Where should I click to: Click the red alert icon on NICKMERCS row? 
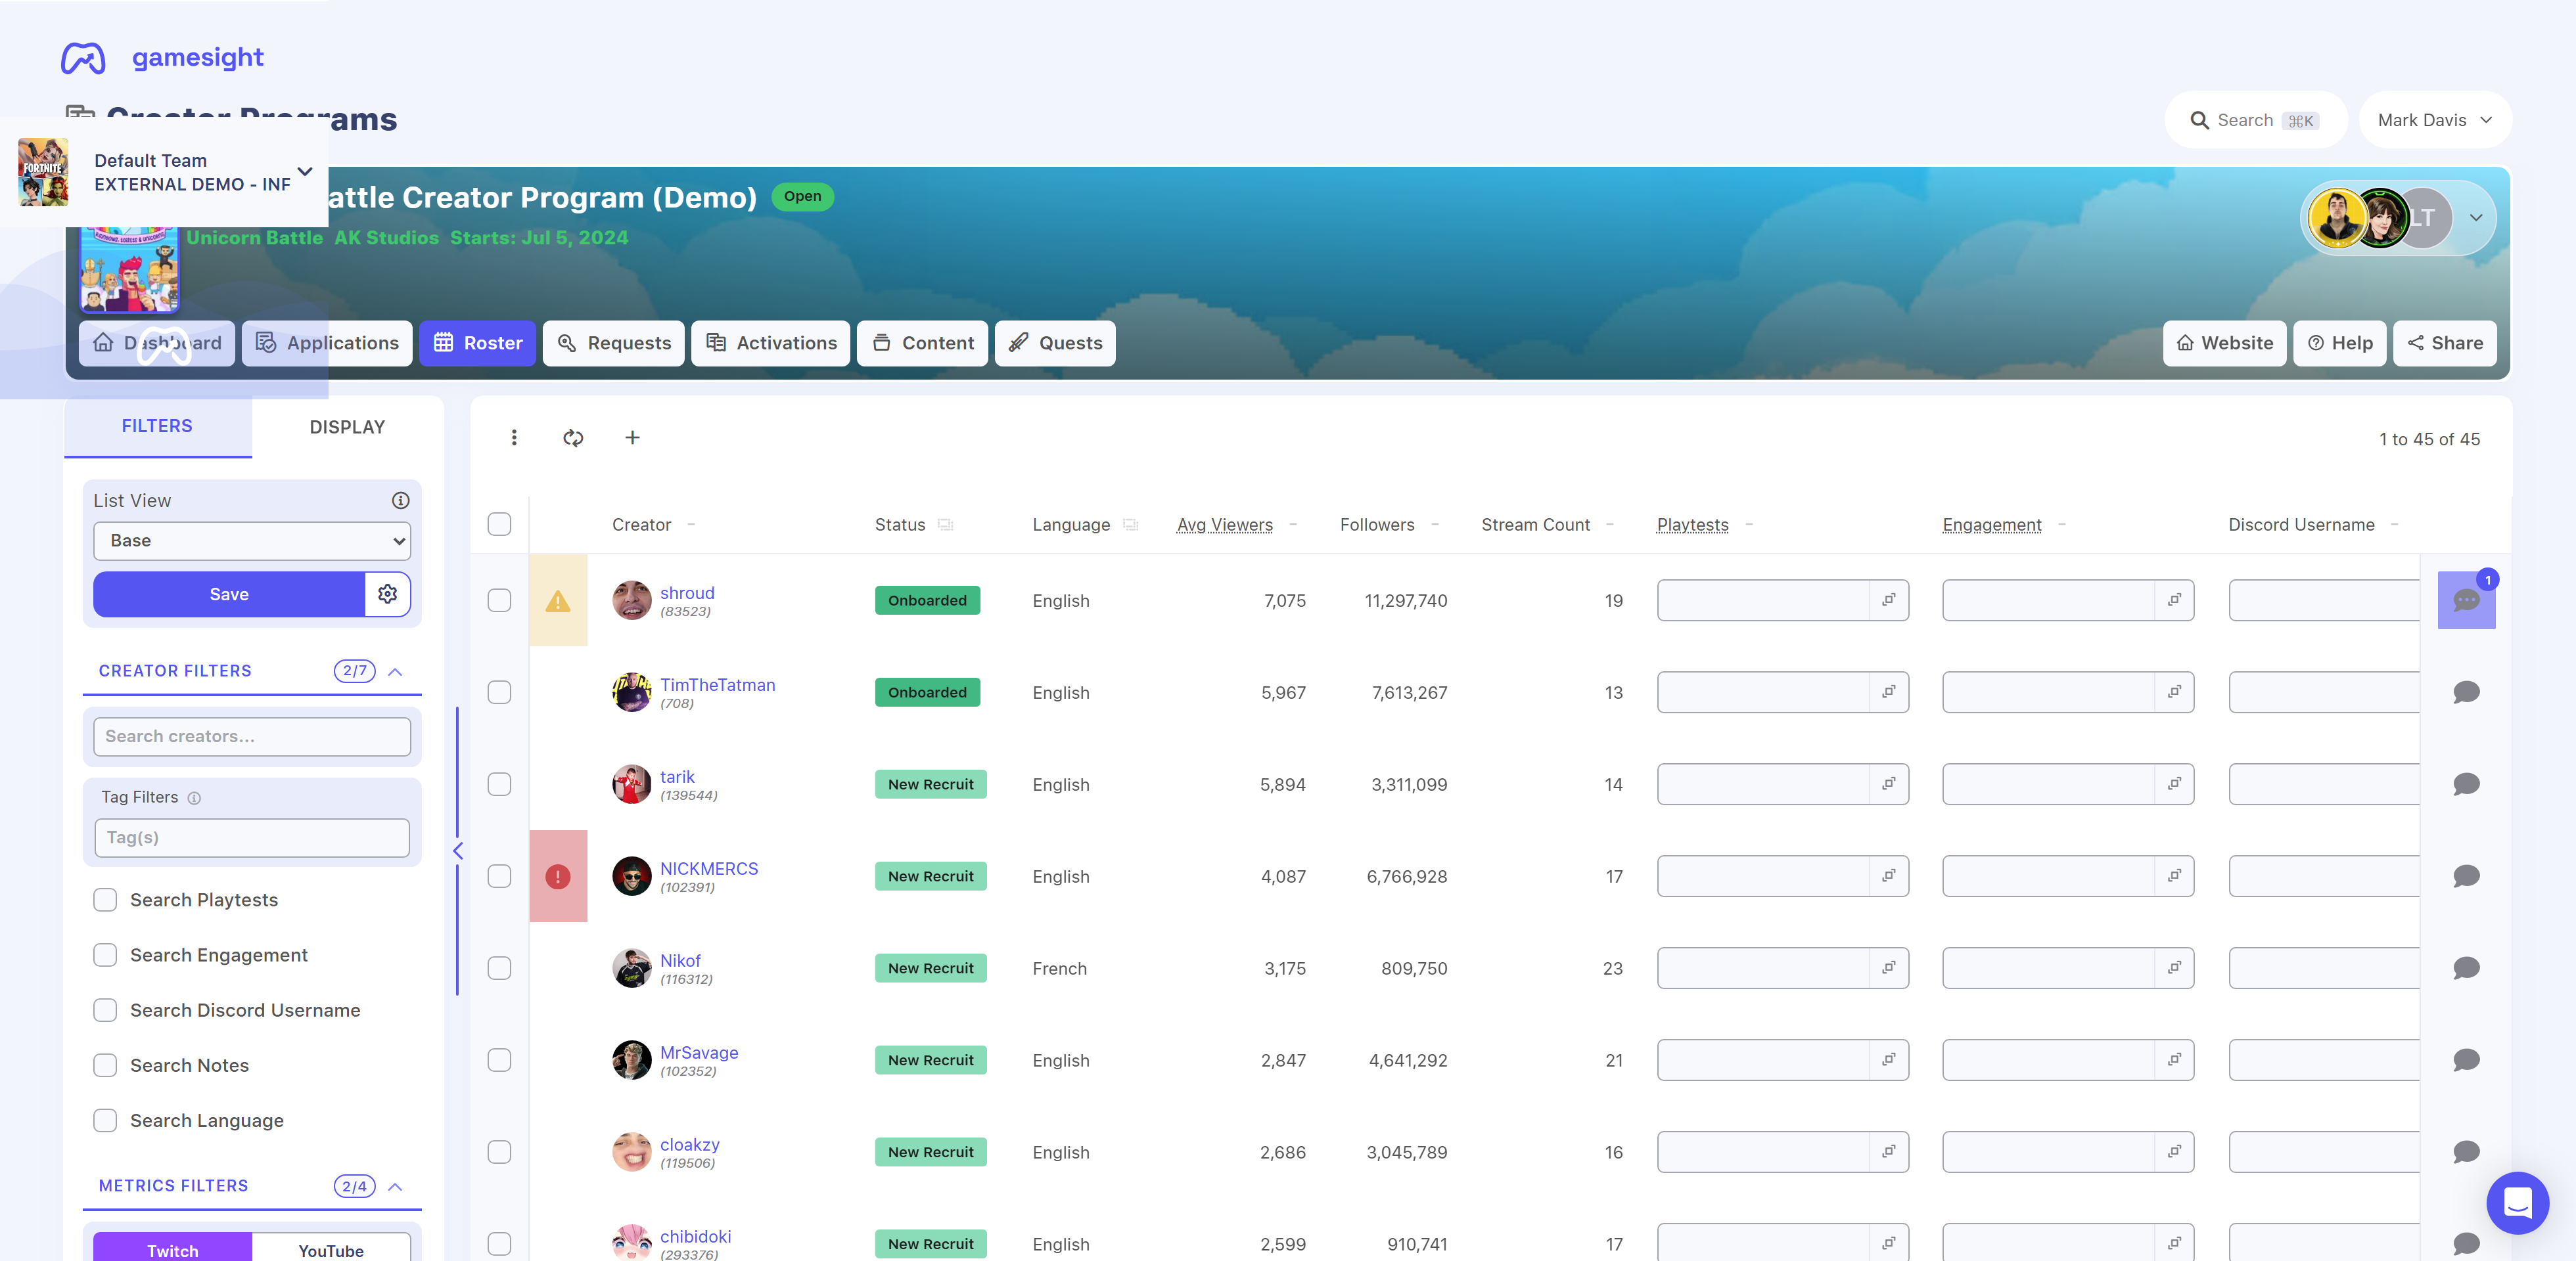(x=558, y=876)
